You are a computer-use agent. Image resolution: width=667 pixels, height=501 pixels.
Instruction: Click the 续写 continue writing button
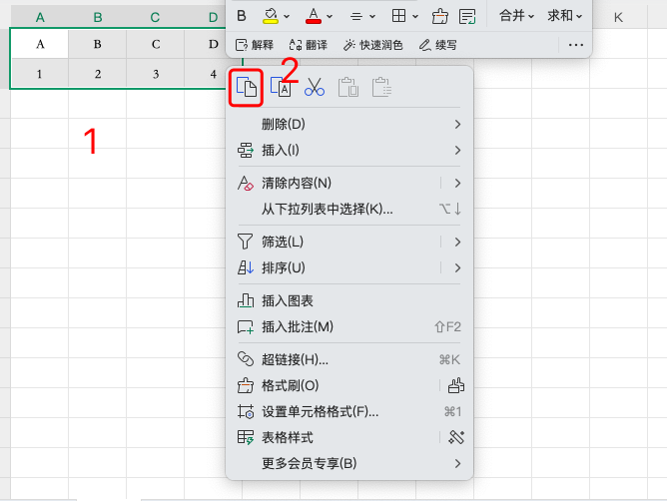437,45
